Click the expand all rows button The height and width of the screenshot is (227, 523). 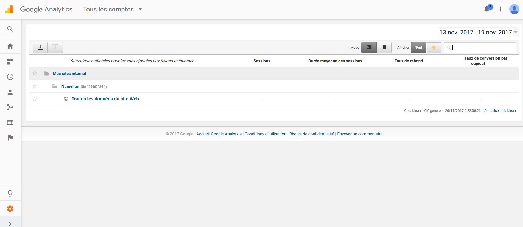40,47
